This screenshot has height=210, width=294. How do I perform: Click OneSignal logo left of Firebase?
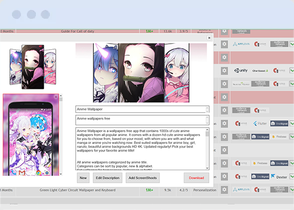(x=260, y=137)
